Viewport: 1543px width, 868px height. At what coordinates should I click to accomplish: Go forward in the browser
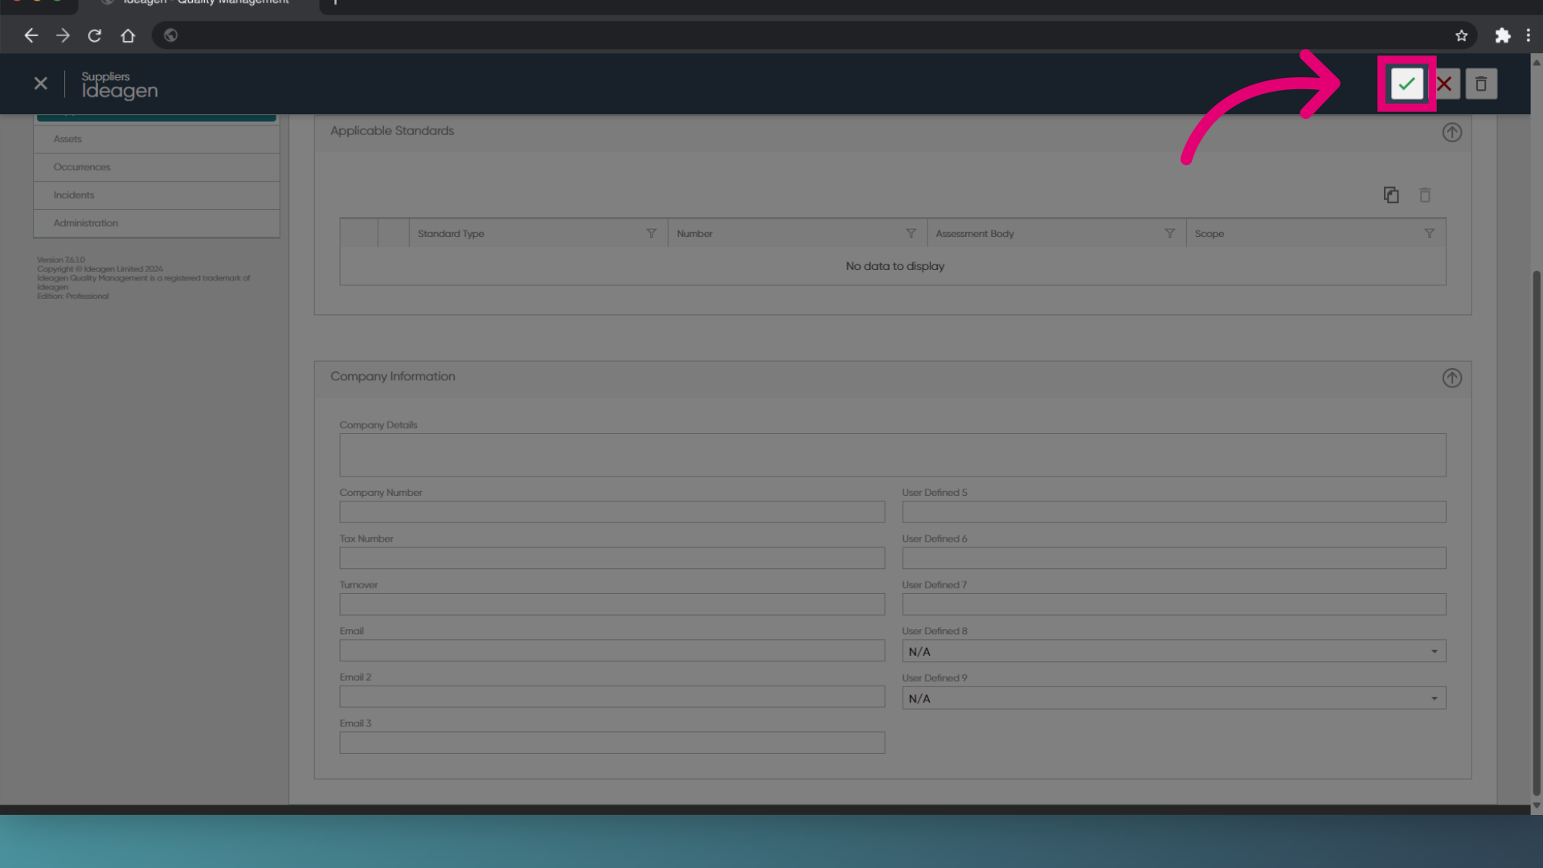[63, 35]
